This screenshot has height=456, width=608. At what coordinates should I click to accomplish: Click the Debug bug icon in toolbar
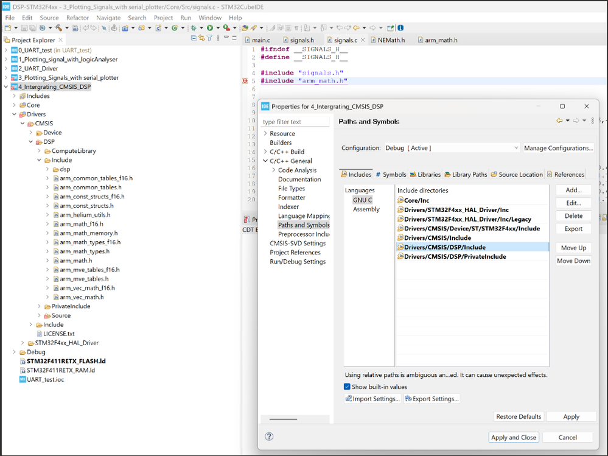click(193, 28)
